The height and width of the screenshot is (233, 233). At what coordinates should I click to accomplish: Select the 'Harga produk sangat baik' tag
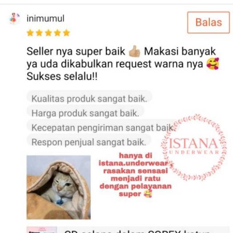coord(85,113)
